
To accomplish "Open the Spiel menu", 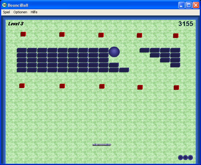I will point(6,12).
